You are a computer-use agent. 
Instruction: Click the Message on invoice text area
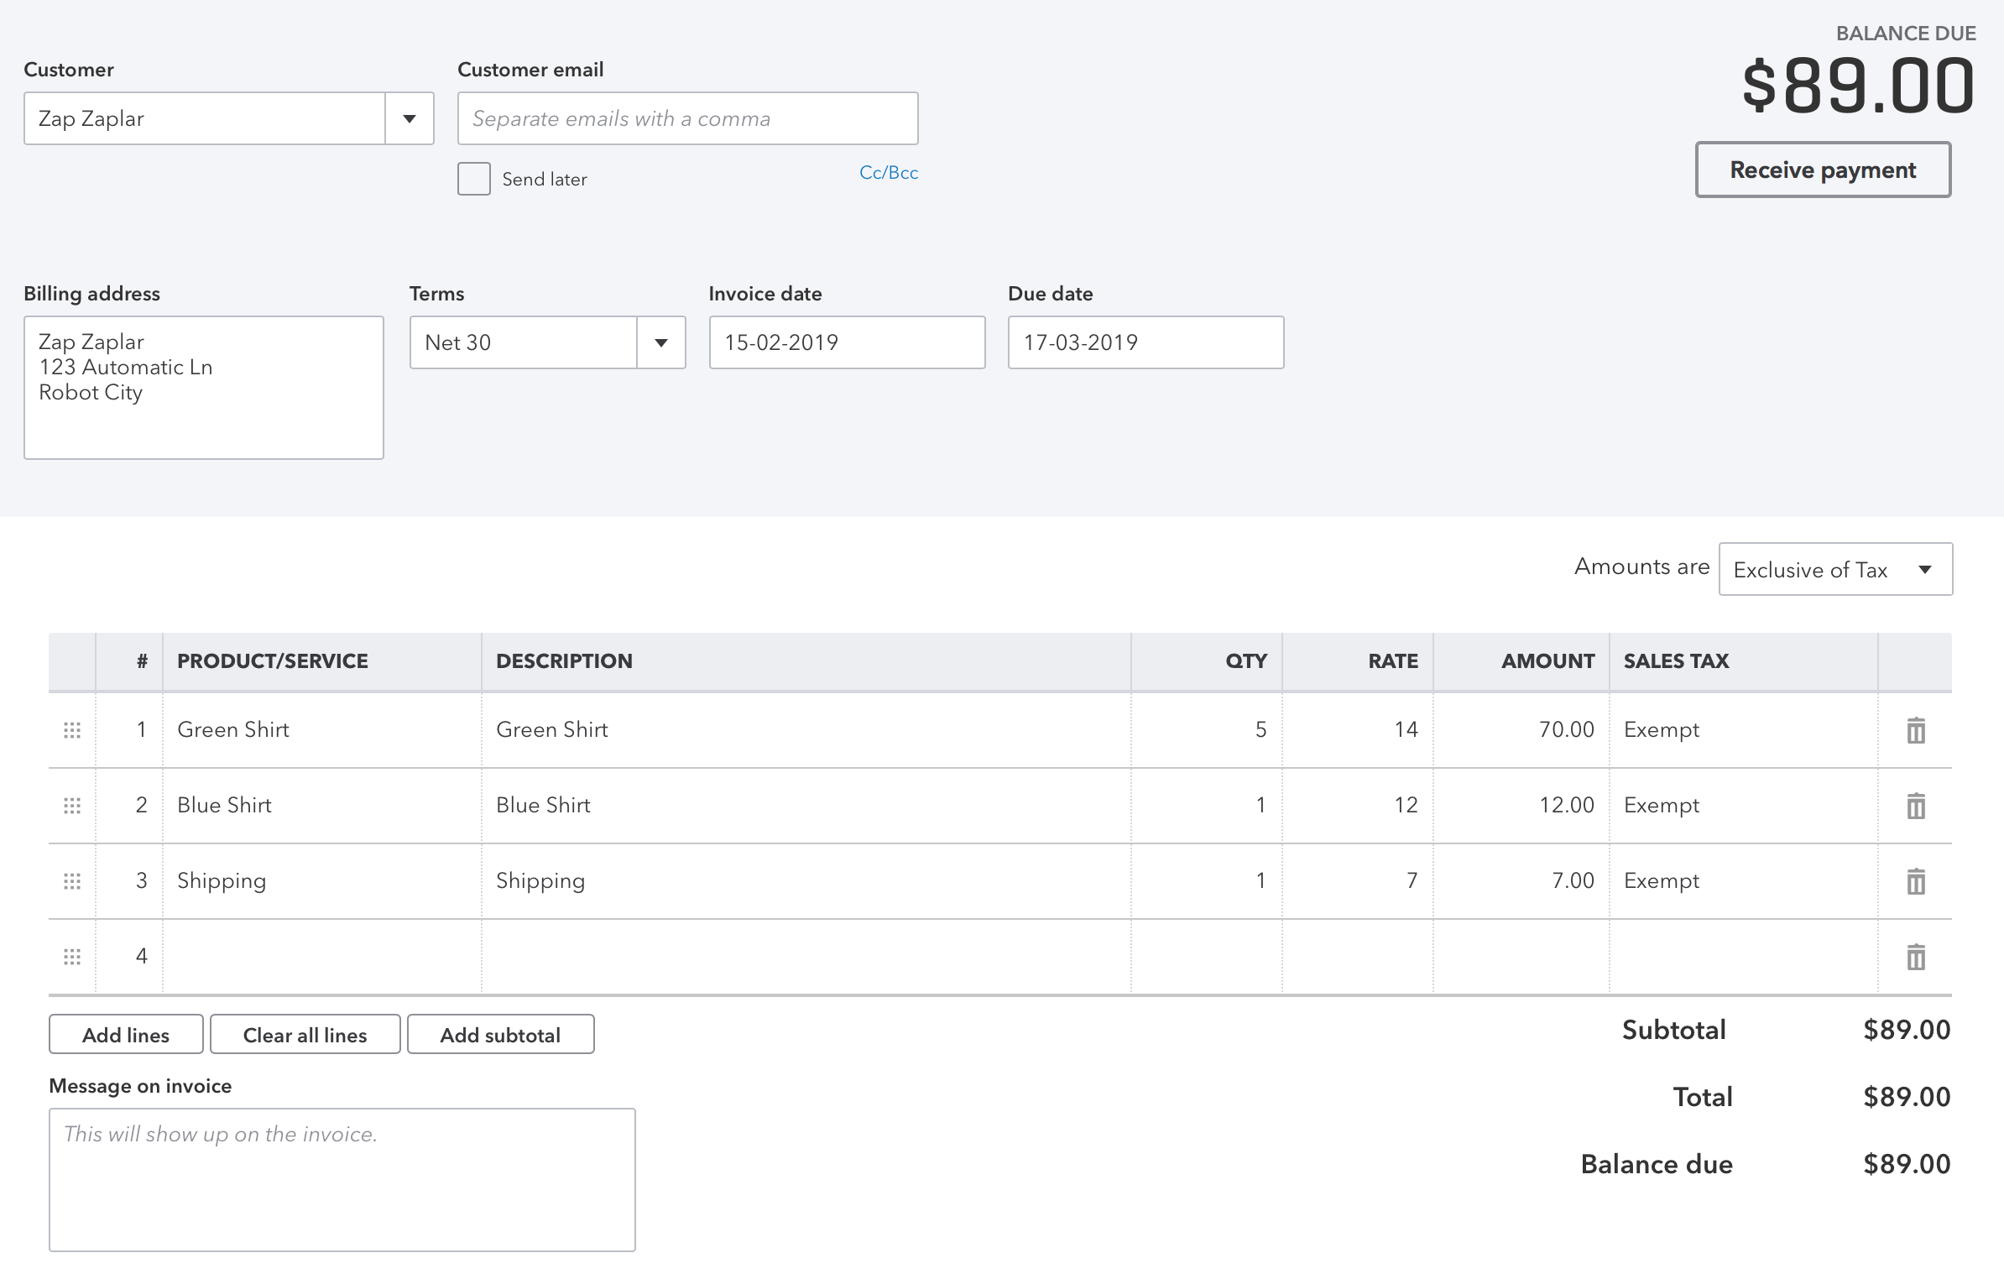tap(342, 1179)
